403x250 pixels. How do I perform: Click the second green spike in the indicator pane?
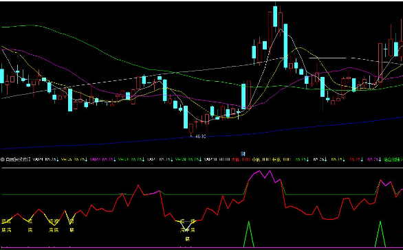point(380,234)
